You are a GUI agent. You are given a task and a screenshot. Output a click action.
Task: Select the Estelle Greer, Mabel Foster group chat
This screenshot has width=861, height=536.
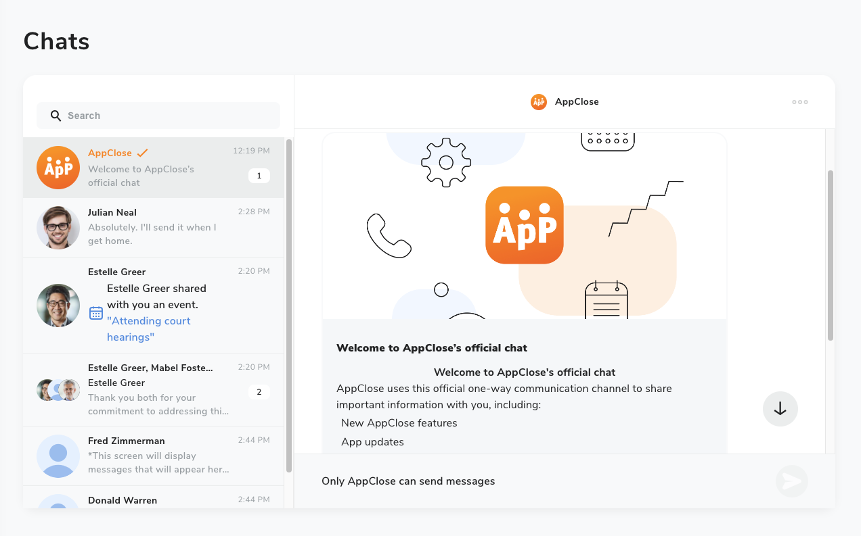click(x=158, y=389)
